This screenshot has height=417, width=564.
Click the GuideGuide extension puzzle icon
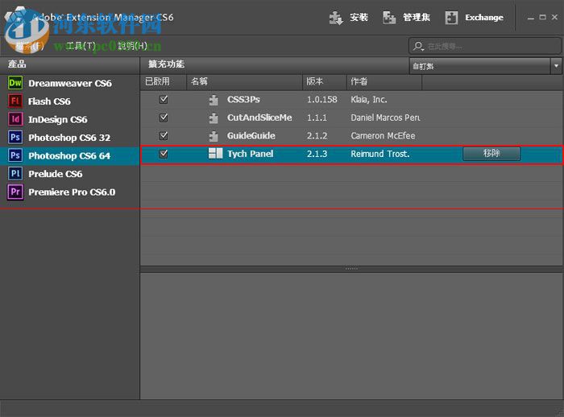(214, 136)
